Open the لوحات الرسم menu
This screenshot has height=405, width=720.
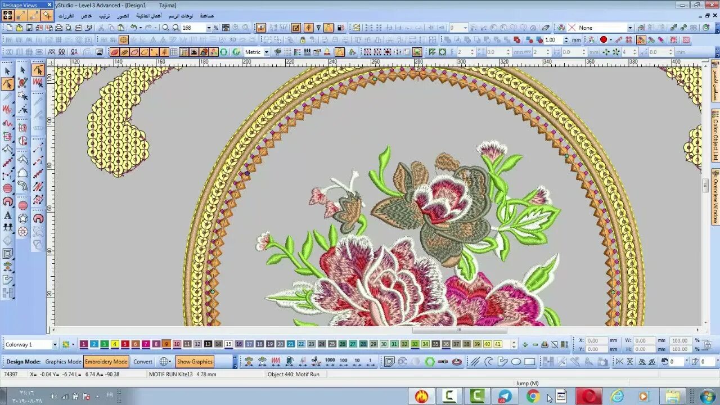[182, 16]
